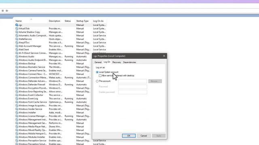Click the Windows Defender Firewall service icon
The width and height of the screenshot is (259, 145).
coord(17,85)
